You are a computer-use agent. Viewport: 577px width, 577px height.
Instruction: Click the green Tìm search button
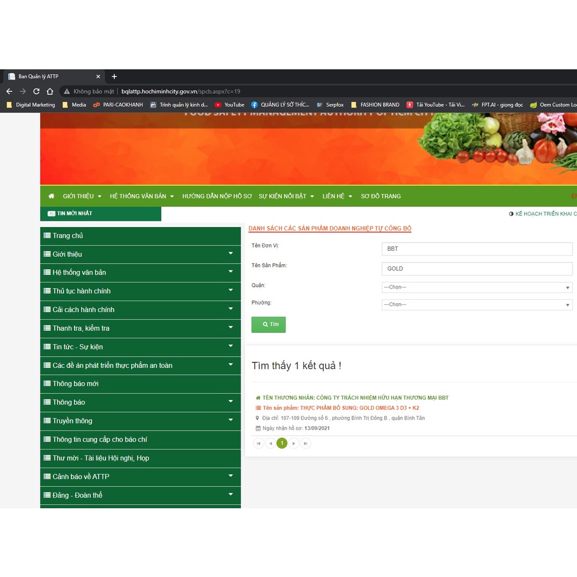(x=269, y=325)
